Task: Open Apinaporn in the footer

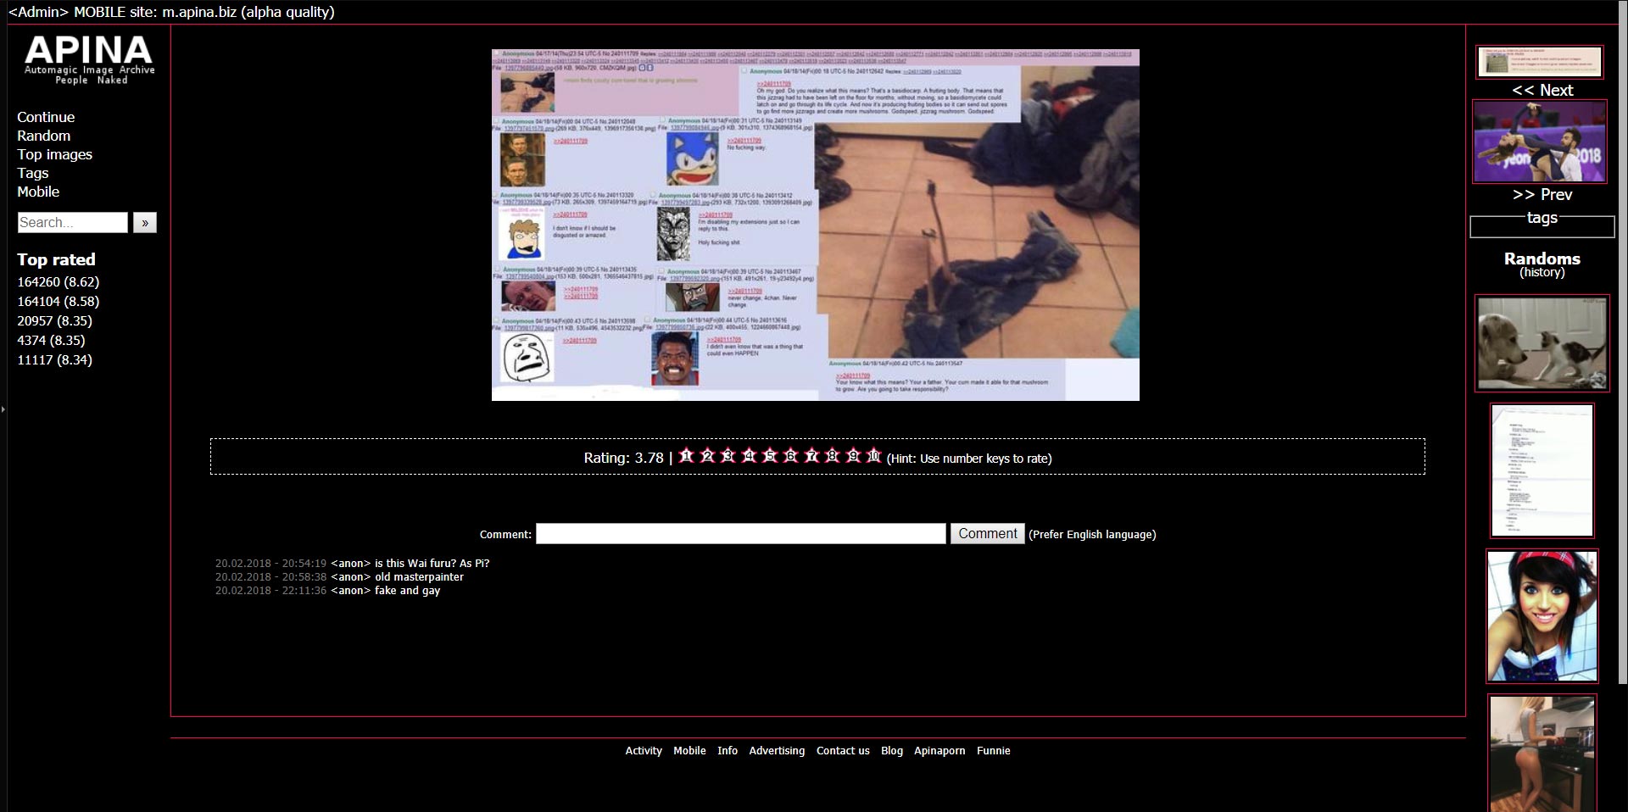Action: (939, 751)
